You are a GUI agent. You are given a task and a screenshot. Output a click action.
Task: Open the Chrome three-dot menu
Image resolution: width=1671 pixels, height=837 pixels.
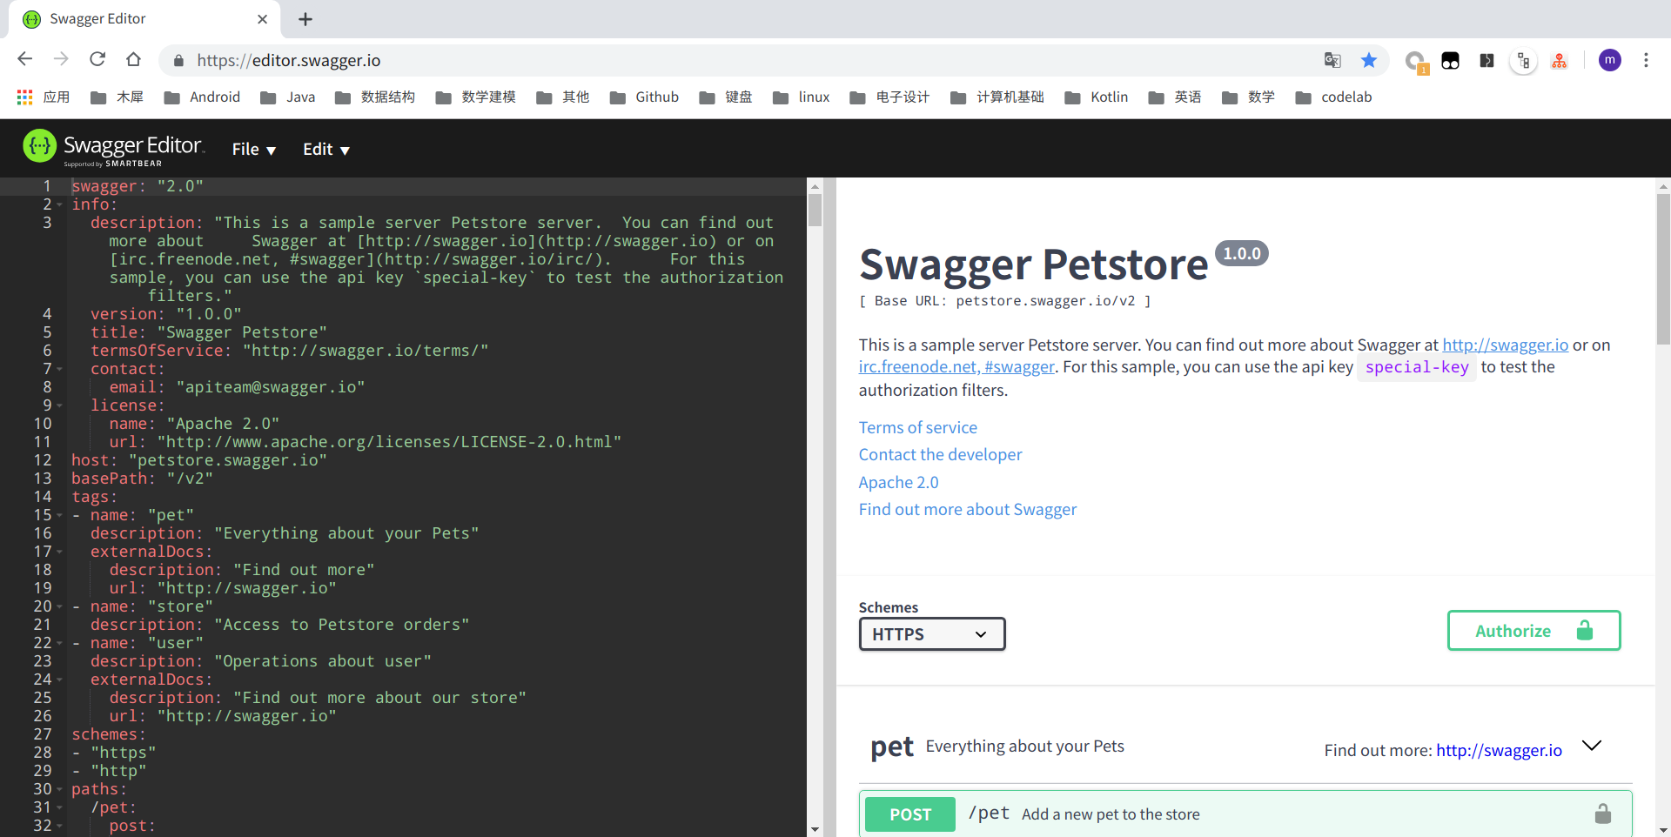(x=1645, y=60)
